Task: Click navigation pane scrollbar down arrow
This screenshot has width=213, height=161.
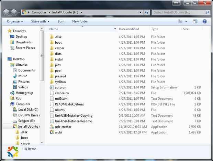Action: click(42, 142)
